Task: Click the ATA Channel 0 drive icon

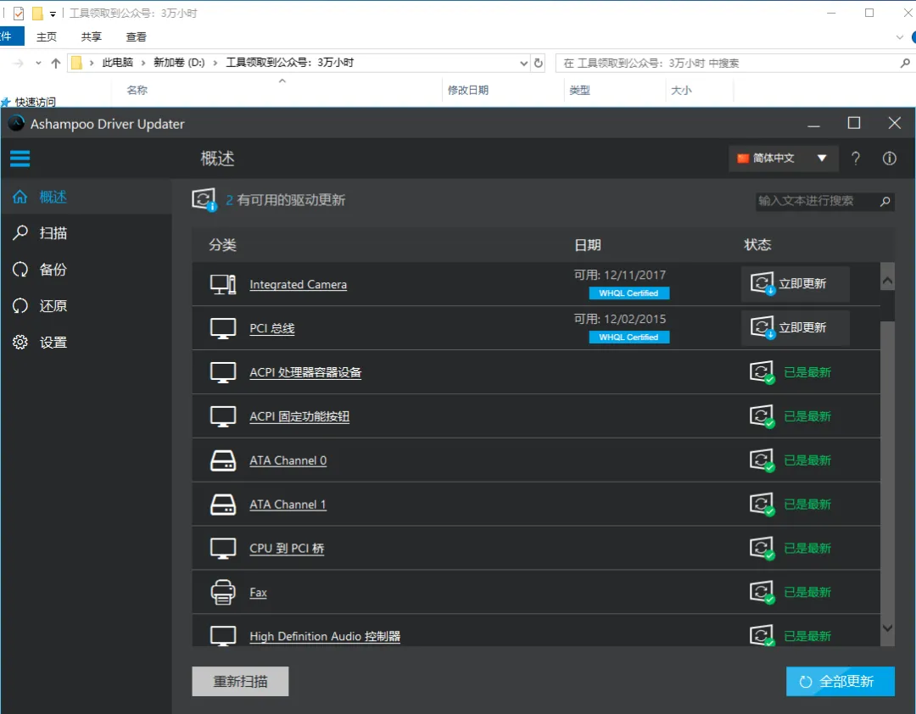Action: pyautogui.click(x=223, y=460)
